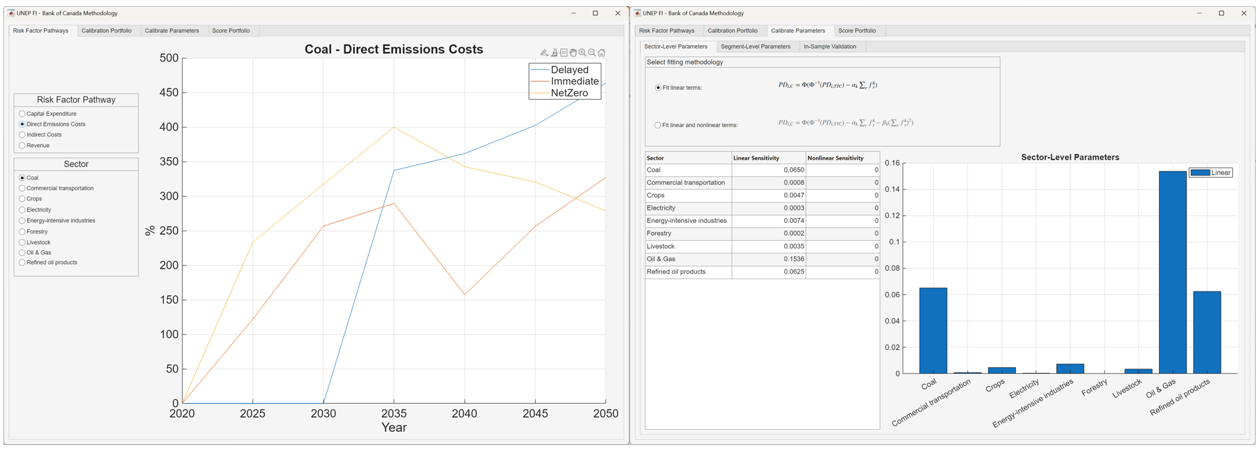
Task: Activate the brush data tool
Action: [x=554, y=53]
